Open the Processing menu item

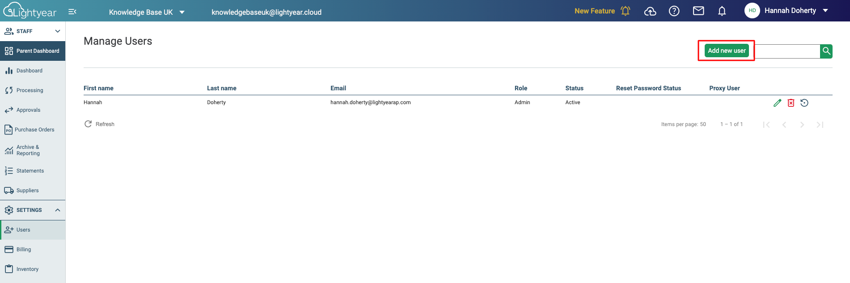coord(33,90)
